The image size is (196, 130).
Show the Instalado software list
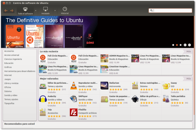(x=46, y=11)
